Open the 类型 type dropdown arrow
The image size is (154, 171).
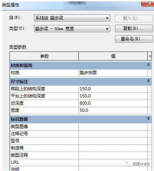click(x=107, y=29)
